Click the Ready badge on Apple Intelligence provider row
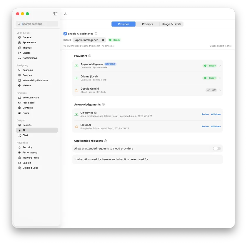The height and width of the screenshot is (244, 247). tap(210, 66)
